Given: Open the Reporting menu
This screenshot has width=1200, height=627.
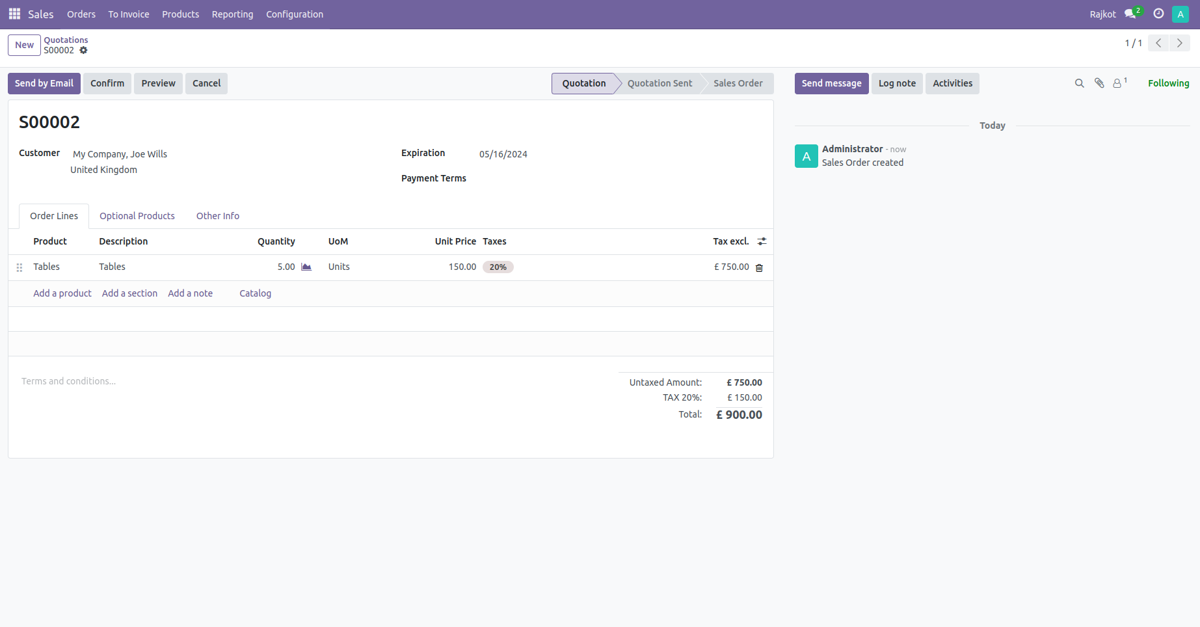Looking at the screenshot, I should click(232, 14).
